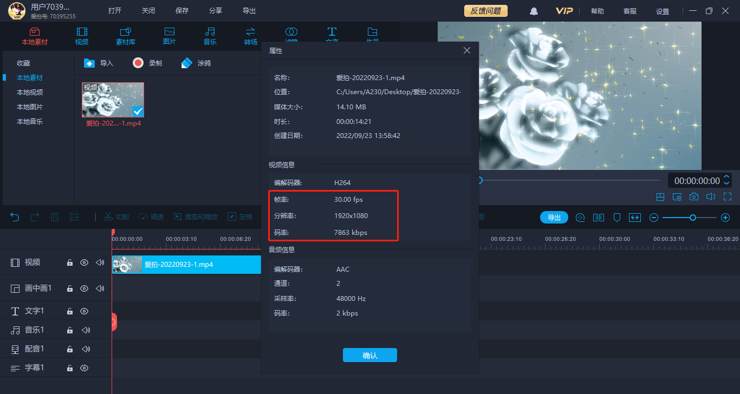Hide the 视频 track with eye icon
This screenshot has width=740, height=394.
point(84,262)
